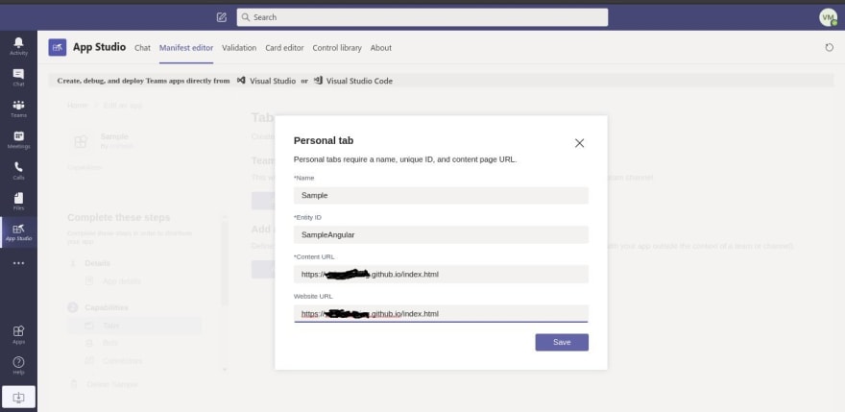Viewport: 845px width, 412px height.
Task: Click into the Search box
Action: 422,17
